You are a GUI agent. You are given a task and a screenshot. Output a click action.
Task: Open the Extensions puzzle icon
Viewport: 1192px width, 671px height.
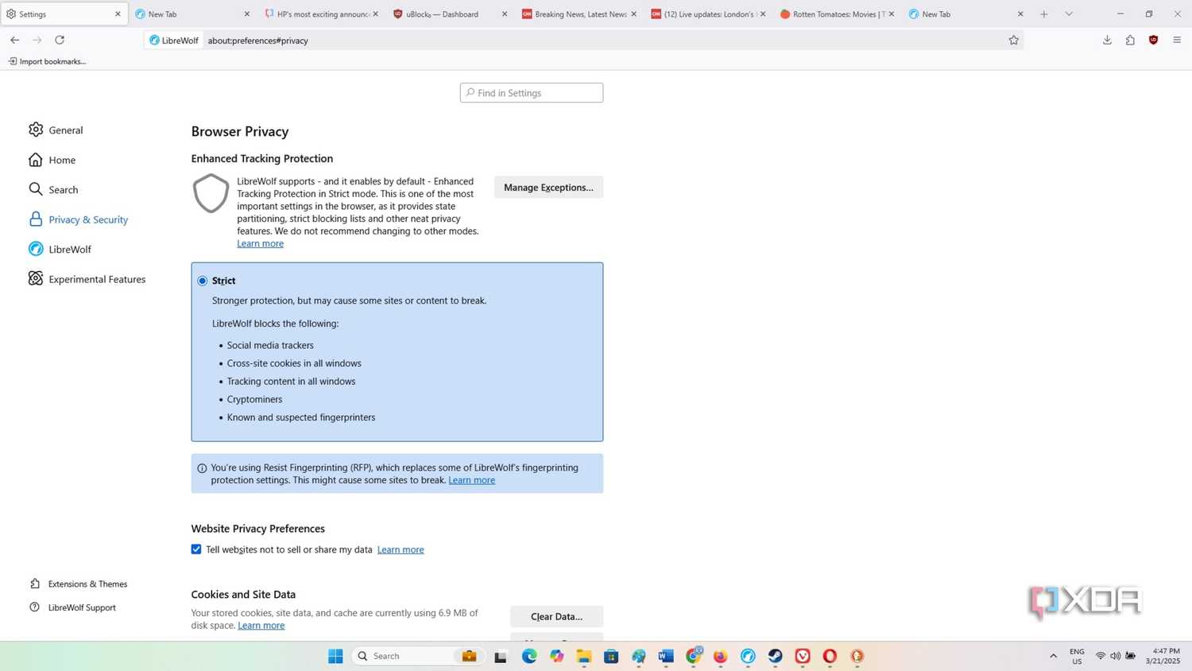tap(1130, 40)
